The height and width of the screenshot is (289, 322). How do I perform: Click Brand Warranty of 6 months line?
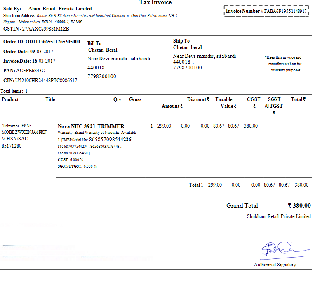(x=97, y=133)
